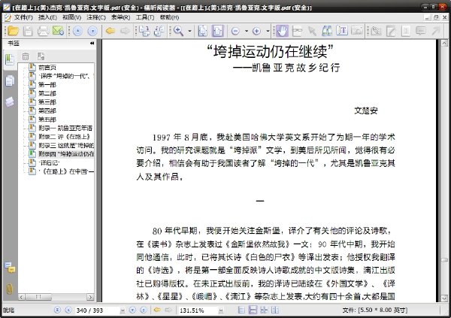Click the grey Next View arrow in toolbar
Image resolution: width=451 pixels, height=318 pixels.
pyautogui.click(x=125, y=31)
